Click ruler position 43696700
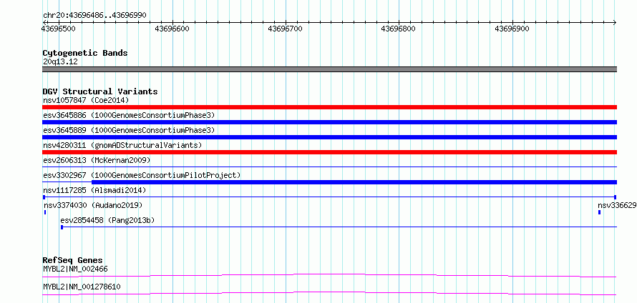 pos(286,29)
